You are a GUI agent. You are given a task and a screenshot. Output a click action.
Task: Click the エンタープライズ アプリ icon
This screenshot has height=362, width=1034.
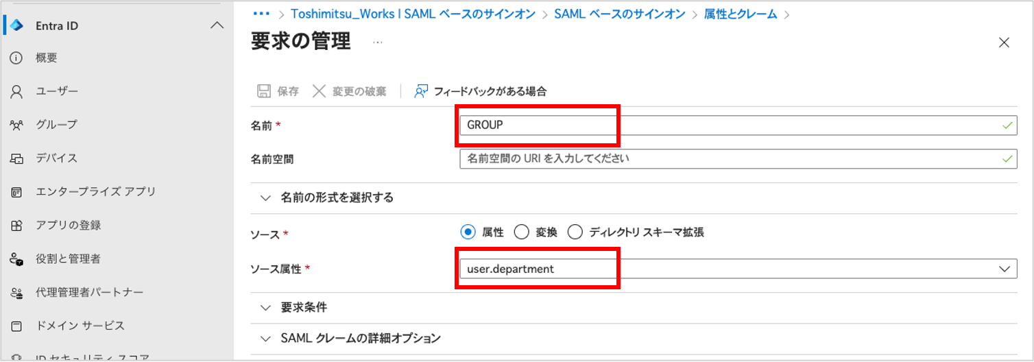[16, 192]
